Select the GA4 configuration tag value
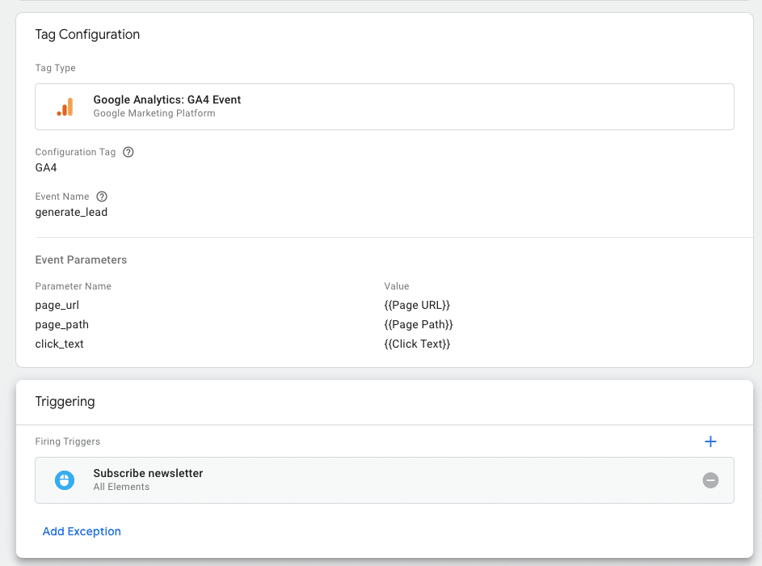 (x=46, y=168)
